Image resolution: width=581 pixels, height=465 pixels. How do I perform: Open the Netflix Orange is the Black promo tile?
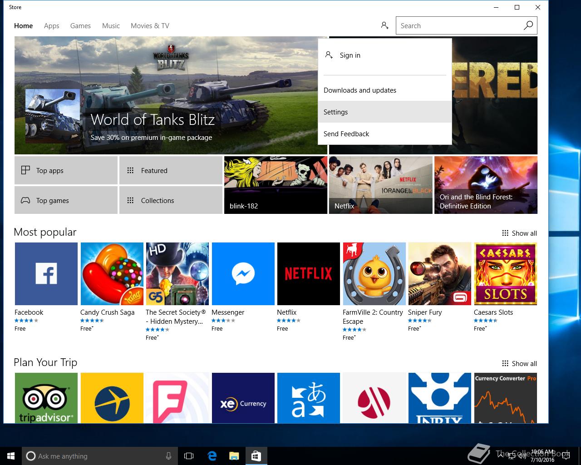point(380,185)
